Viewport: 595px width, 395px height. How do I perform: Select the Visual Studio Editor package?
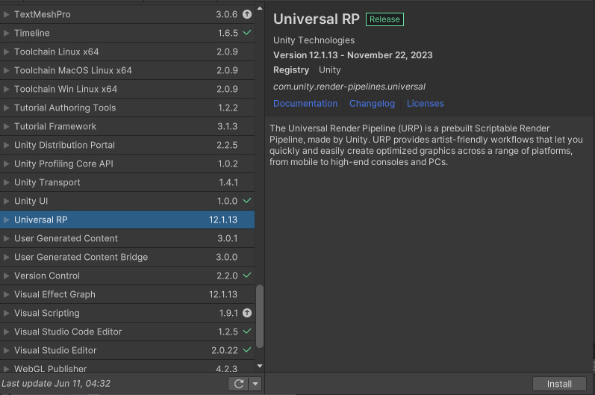(127, 350)
